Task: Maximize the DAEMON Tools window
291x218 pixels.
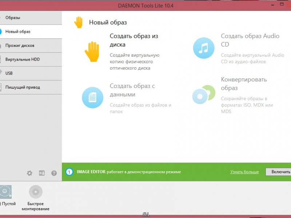Action: tap(282, 4)
